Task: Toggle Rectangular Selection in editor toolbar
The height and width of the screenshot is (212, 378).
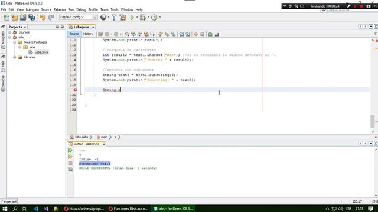Action: pyautogui.click(x=152, y=34)
